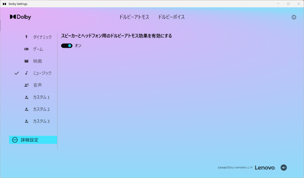304x178 pixels.
Task: Turn off the Dolby Atmos effect toggle
Action: click(67, 46)
